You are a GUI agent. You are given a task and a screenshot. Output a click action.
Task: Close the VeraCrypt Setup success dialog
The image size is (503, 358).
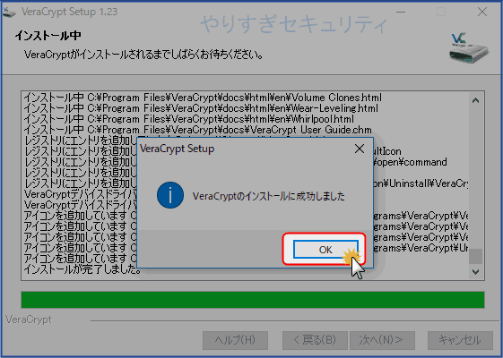pyautogui.click(x=360, y=149)
